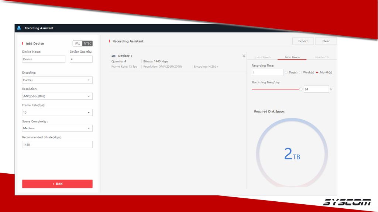Click the 'Add Device' panel heading
The image size is (378, 212).
(x=35, y=43)
